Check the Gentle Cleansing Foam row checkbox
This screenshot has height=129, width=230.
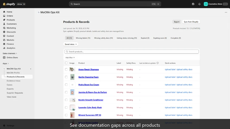tap(66, 77)
